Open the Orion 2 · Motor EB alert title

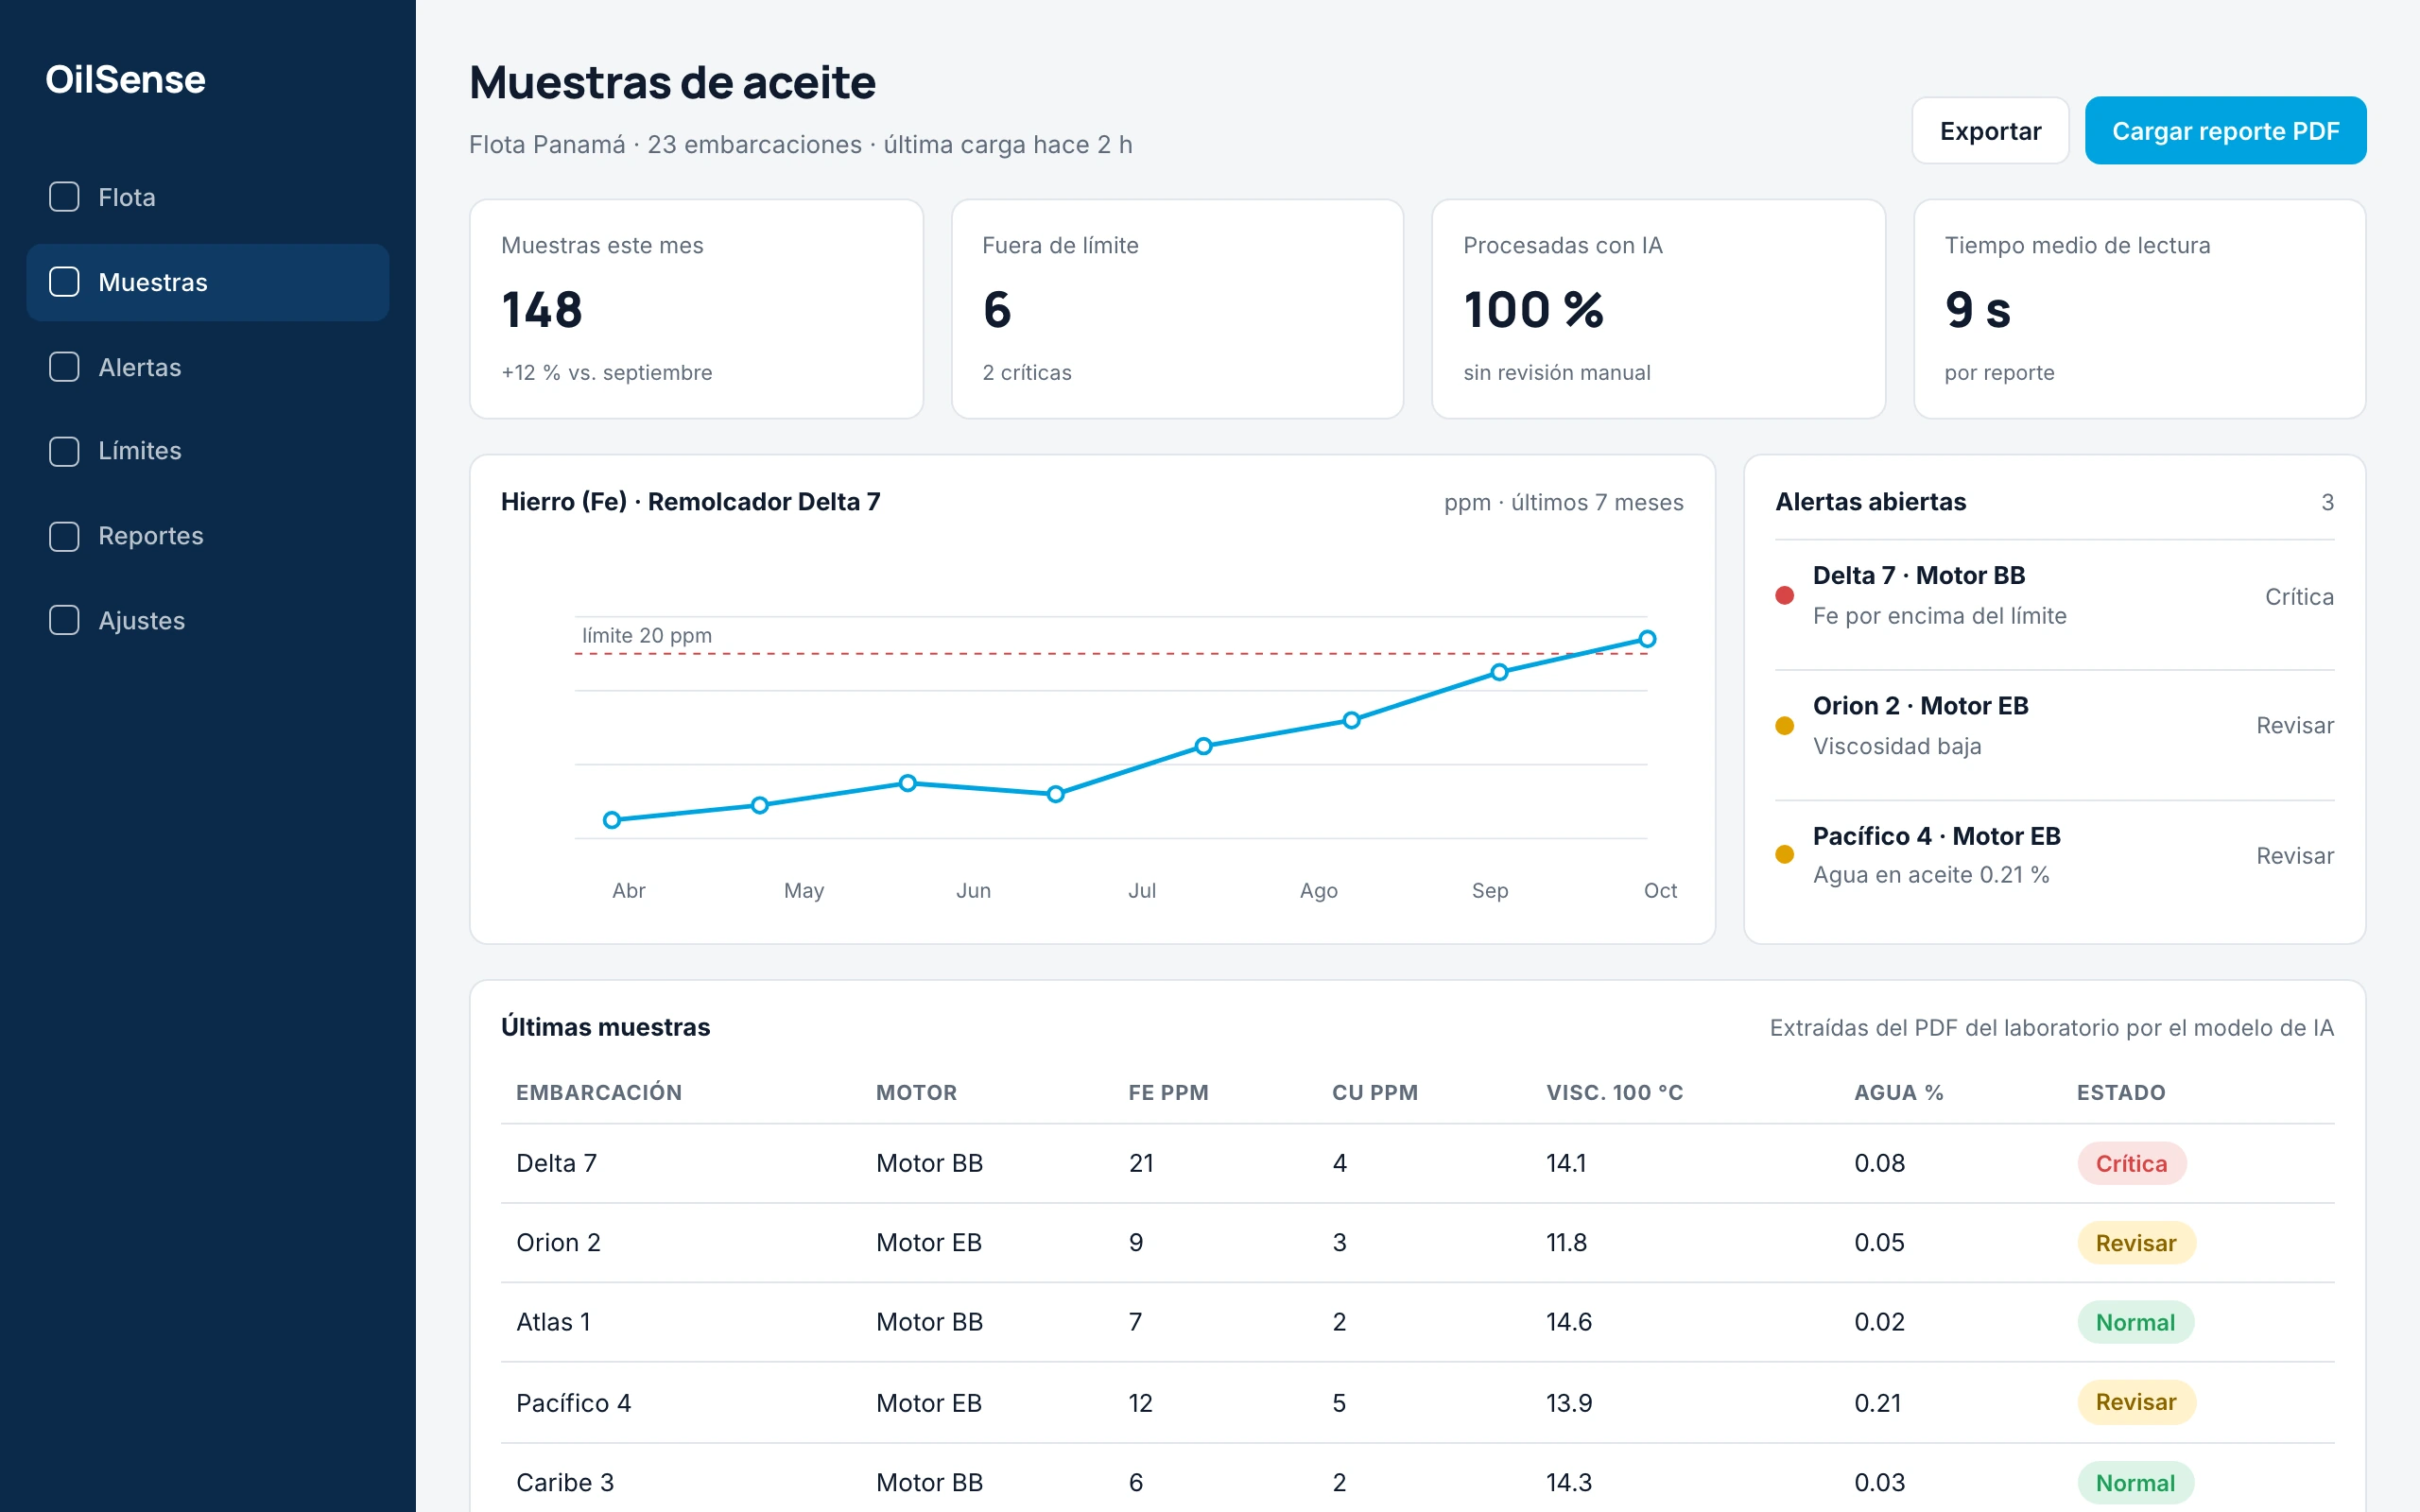(x=1920, y=705)
